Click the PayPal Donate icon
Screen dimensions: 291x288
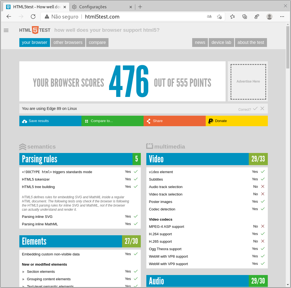pos(211,121)
